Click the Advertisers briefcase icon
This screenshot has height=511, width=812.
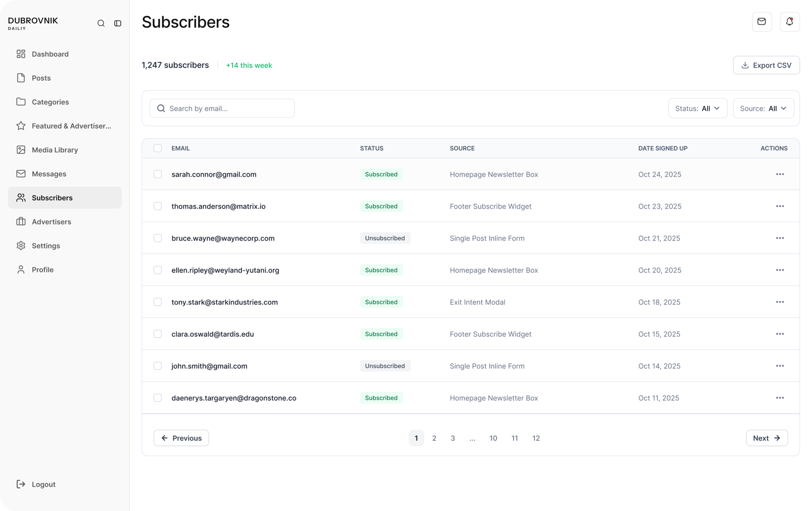tap(21, 221)
